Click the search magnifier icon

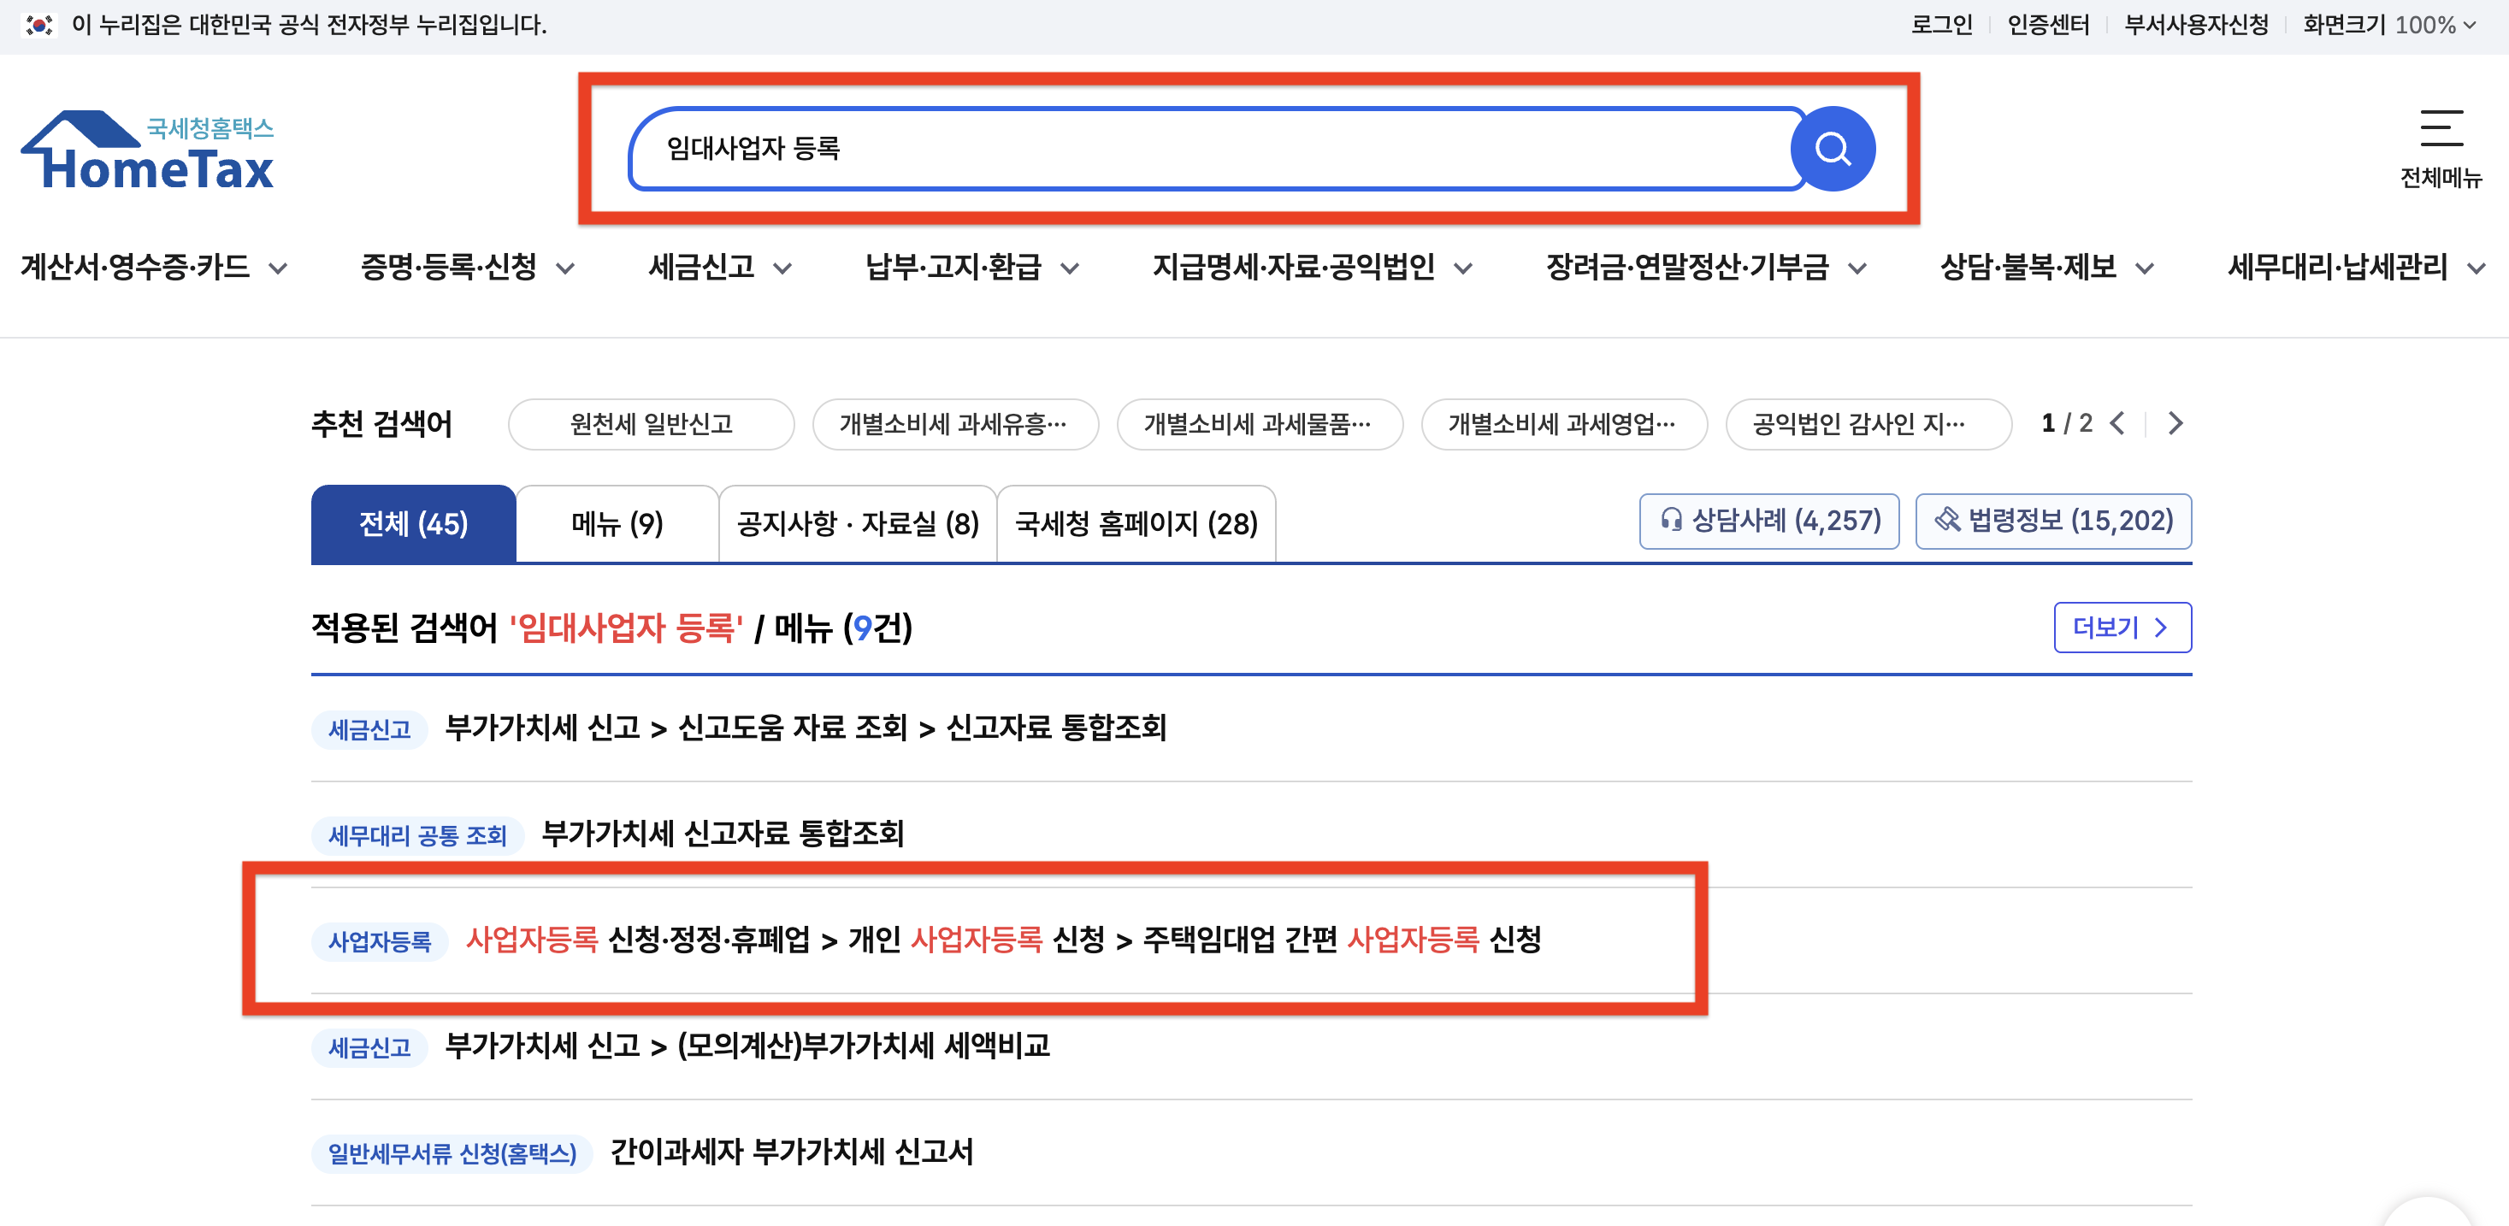pos(1835,149)
